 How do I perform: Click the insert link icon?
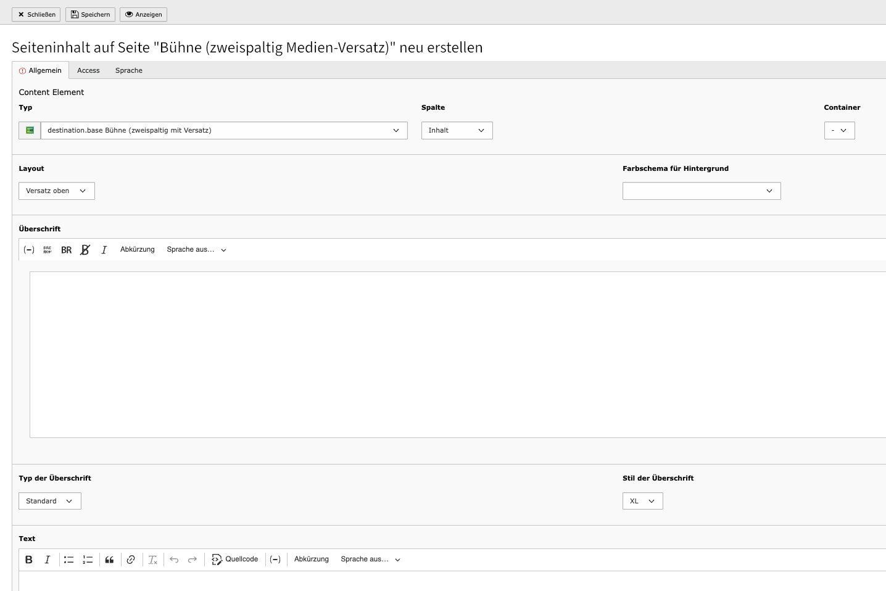(131, 560)
